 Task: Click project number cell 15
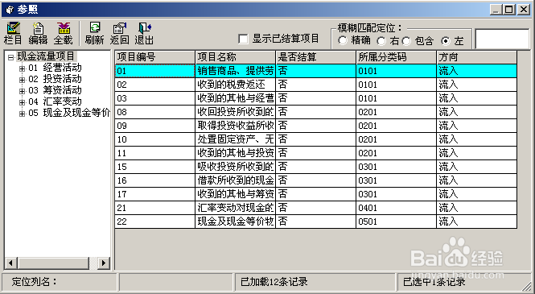pyautogui.click(x=155, y=167)
